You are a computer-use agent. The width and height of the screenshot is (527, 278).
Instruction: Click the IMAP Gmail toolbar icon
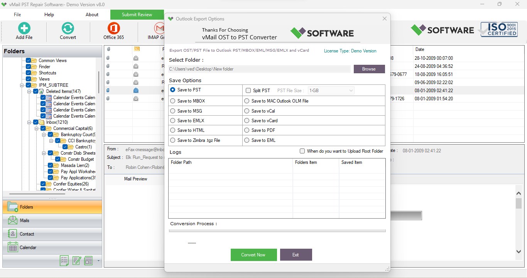(159, 28)
